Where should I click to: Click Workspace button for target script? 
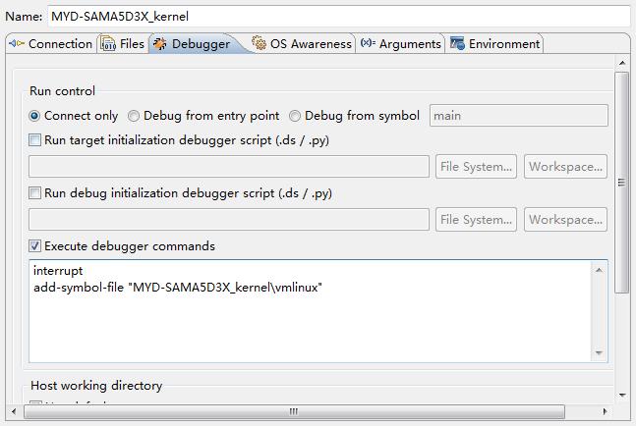click(x=565, y=167)
